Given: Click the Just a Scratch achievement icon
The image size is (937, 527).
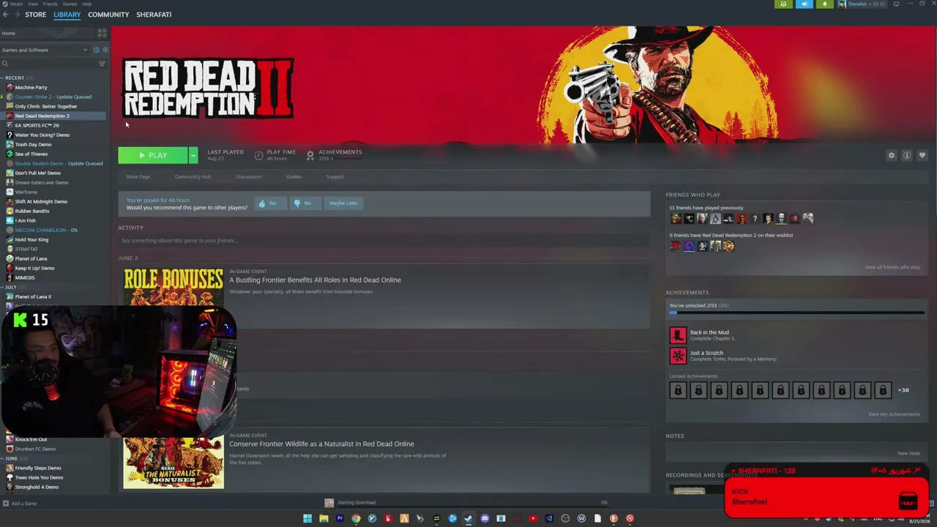Looking at the screenshot, I should (678, 356).
